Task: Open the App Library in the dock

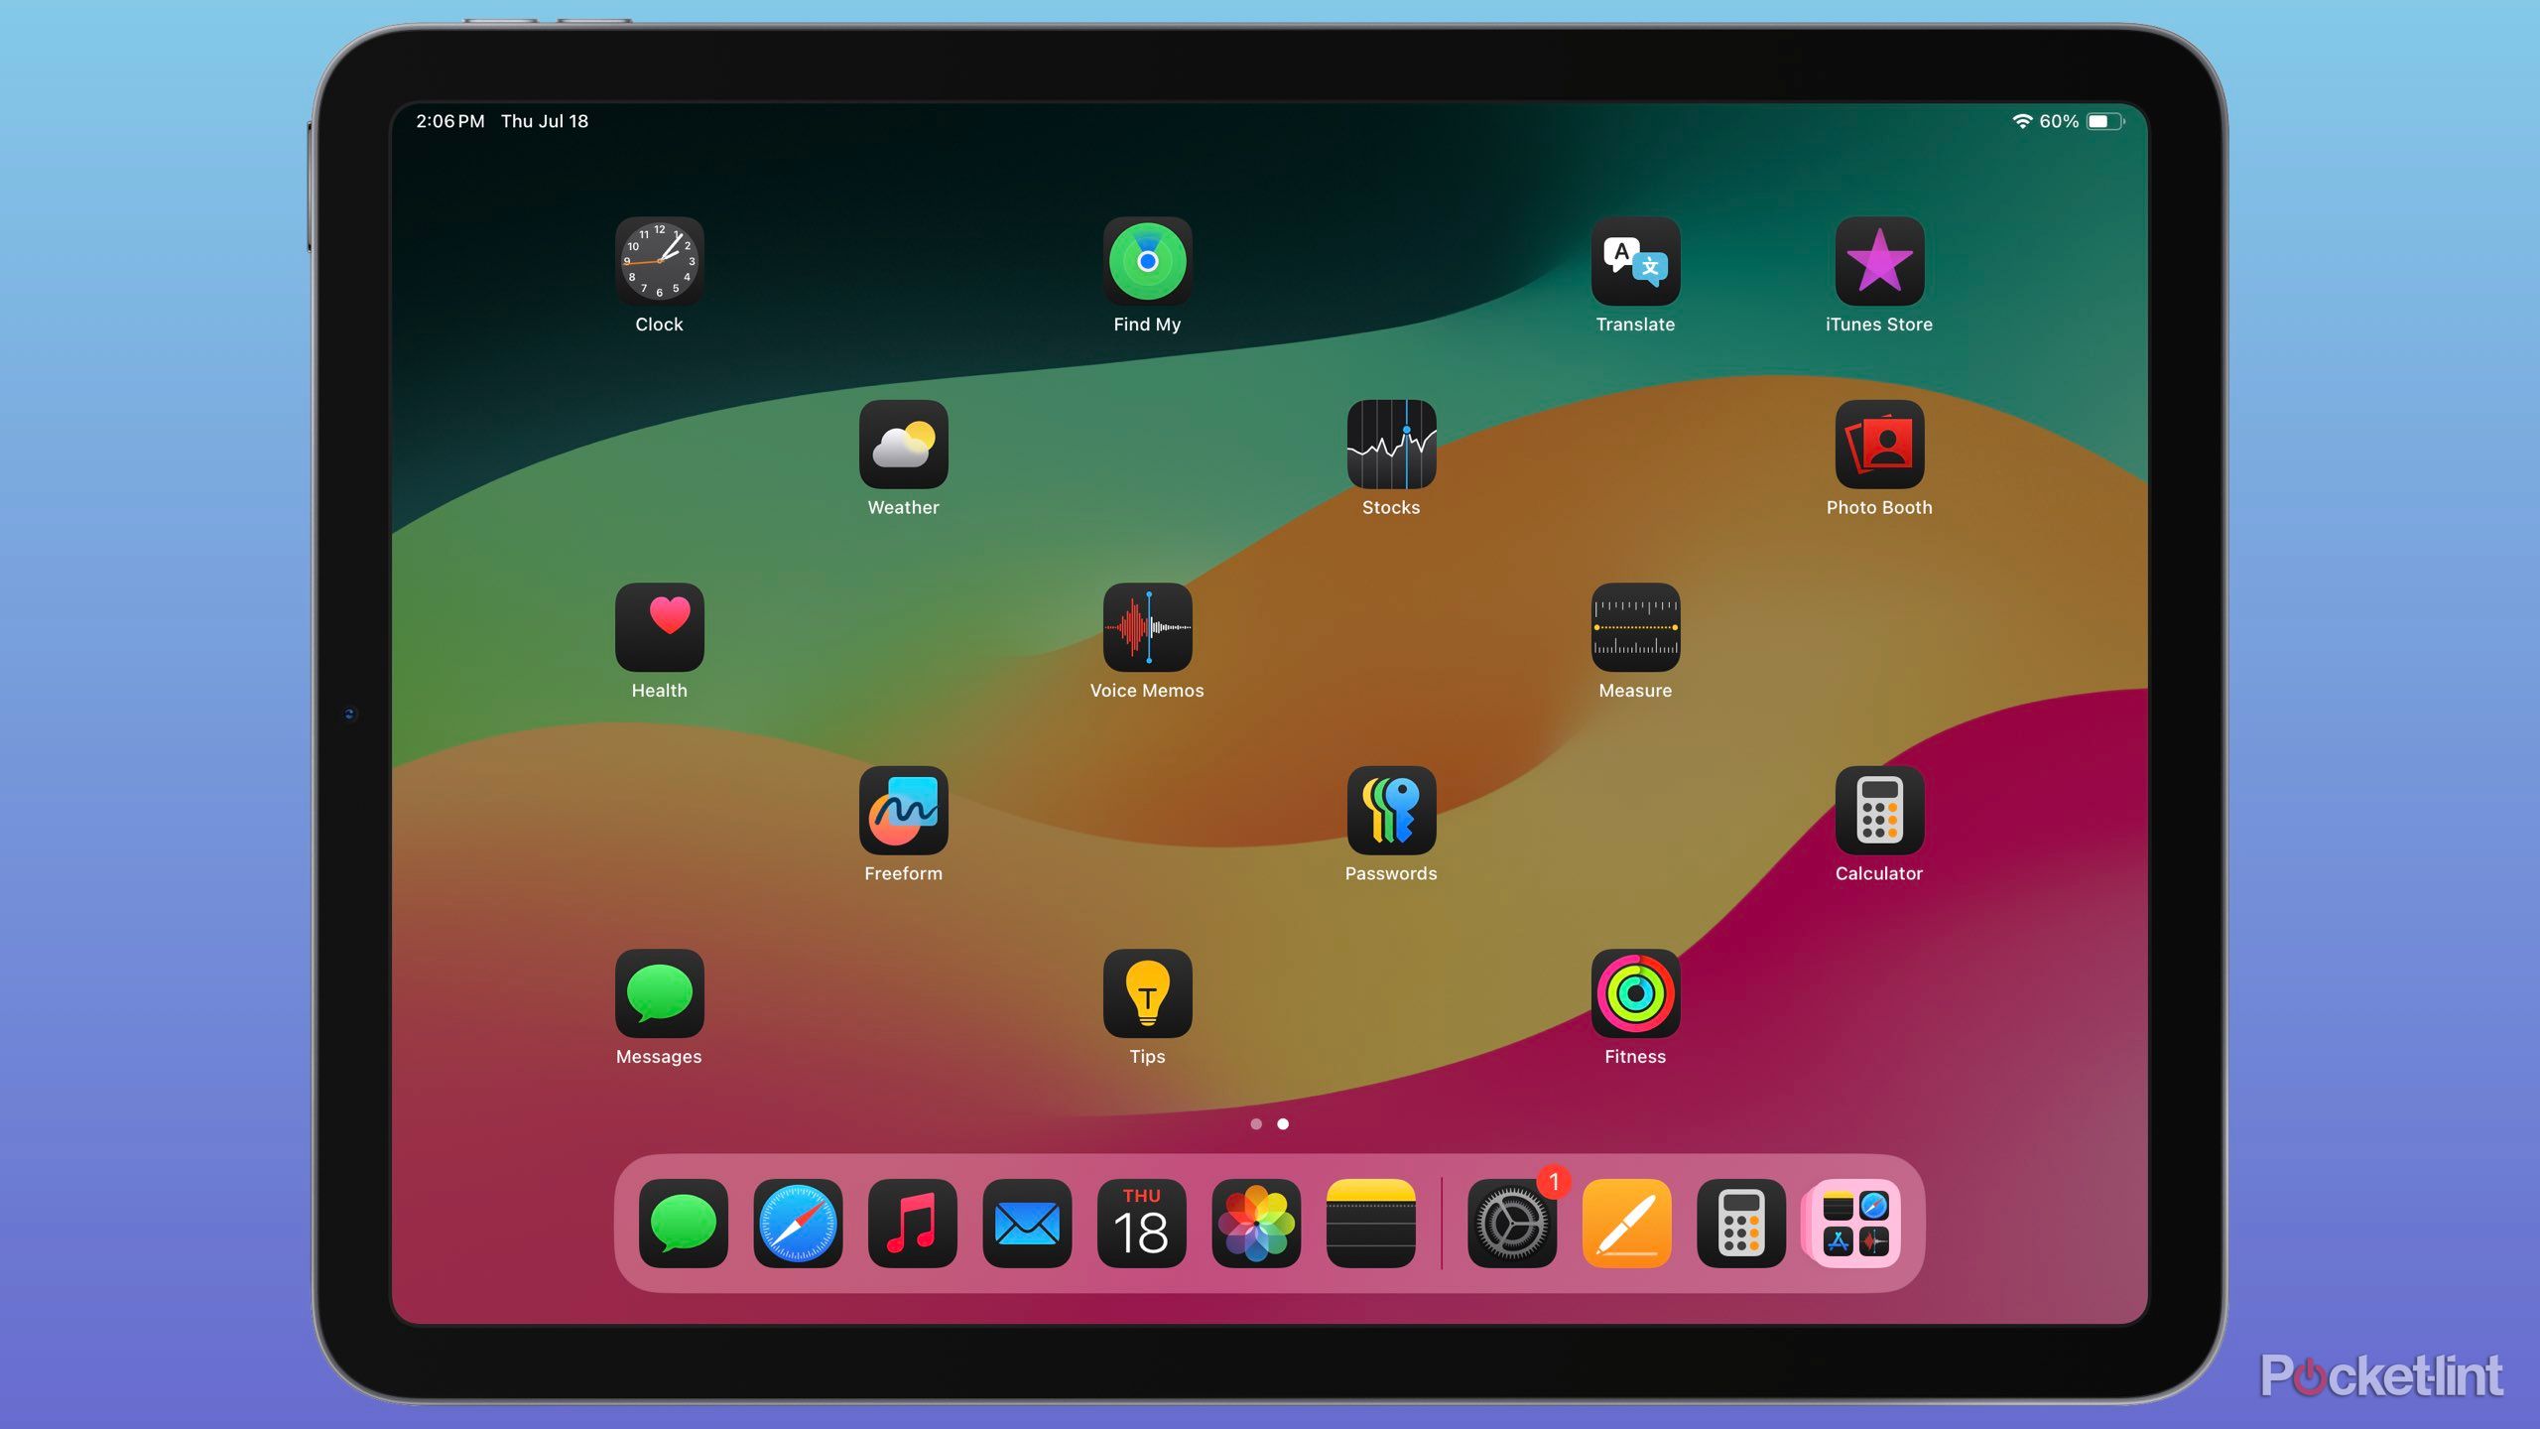Action: (x=1853, y=1224)
